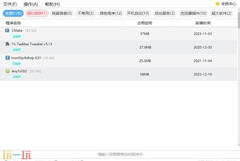Select the 后台服务(3) filter tab

165,13
